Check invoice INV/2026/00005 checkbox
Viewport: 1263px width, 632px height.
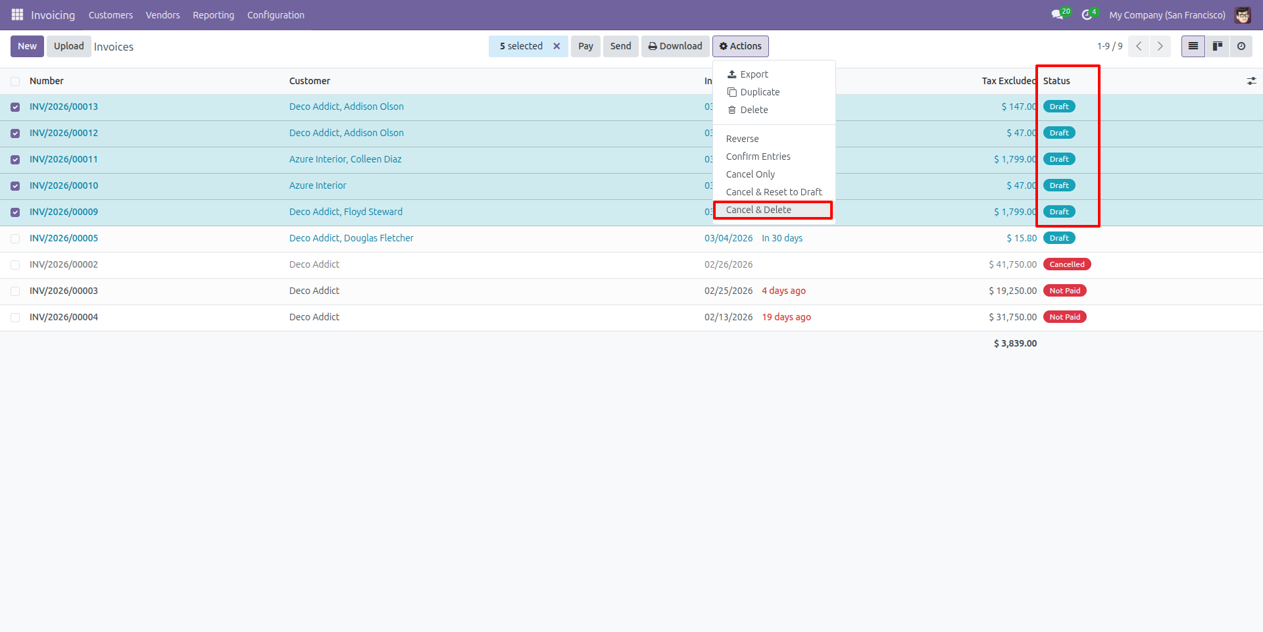point(15,239)
